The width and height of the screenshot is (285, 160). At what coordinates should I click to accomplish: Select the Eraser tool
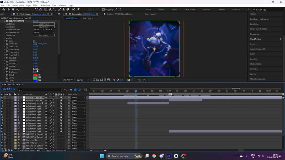(68, 9)
